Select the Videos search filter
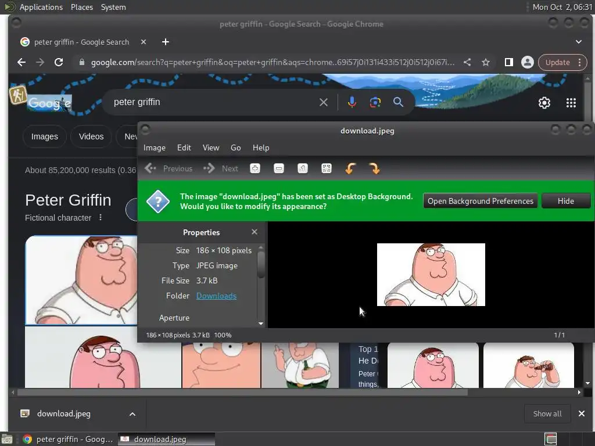Viewport: 595px width, 446px height. tap(91, 136)
